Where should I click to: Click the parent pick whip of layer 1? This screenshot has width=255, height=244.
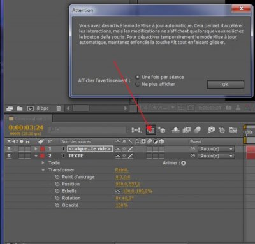point(193,149)
